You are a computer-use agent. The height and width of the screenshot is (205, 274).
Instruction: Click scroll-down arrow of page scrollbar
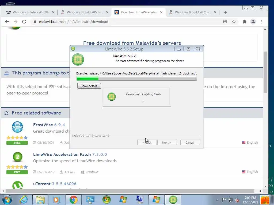265,186
